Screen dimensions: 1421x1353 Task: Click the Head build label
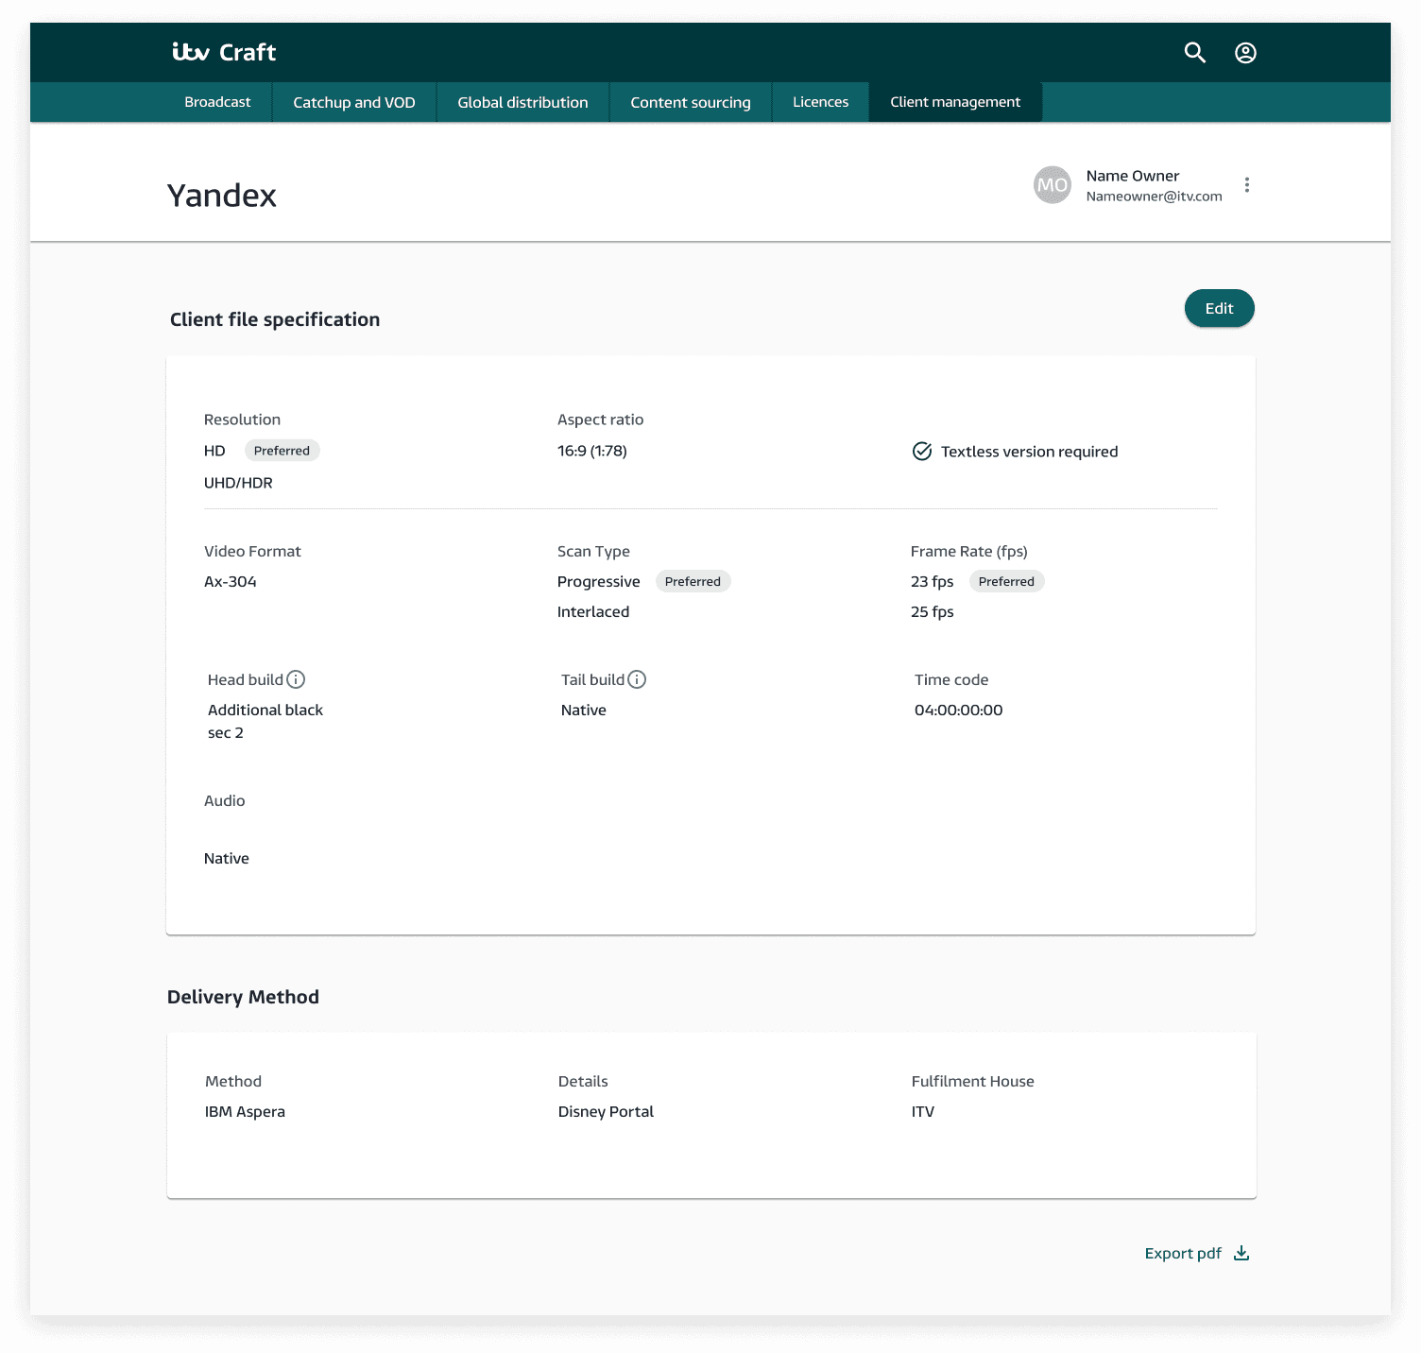246,679
